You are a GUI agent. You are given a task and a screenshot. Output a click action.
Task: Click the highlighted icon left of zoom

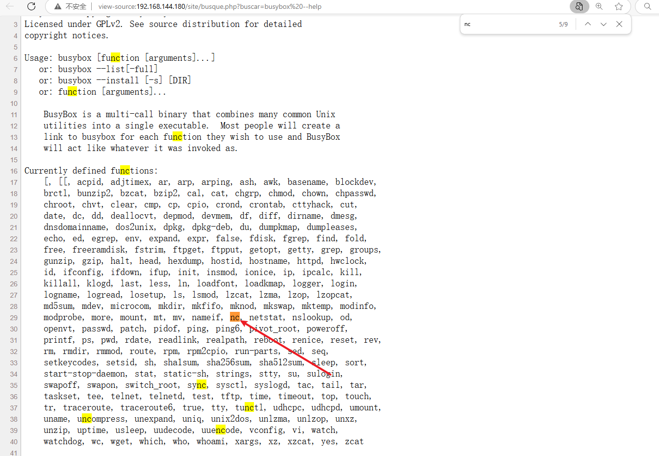point(579,6)
